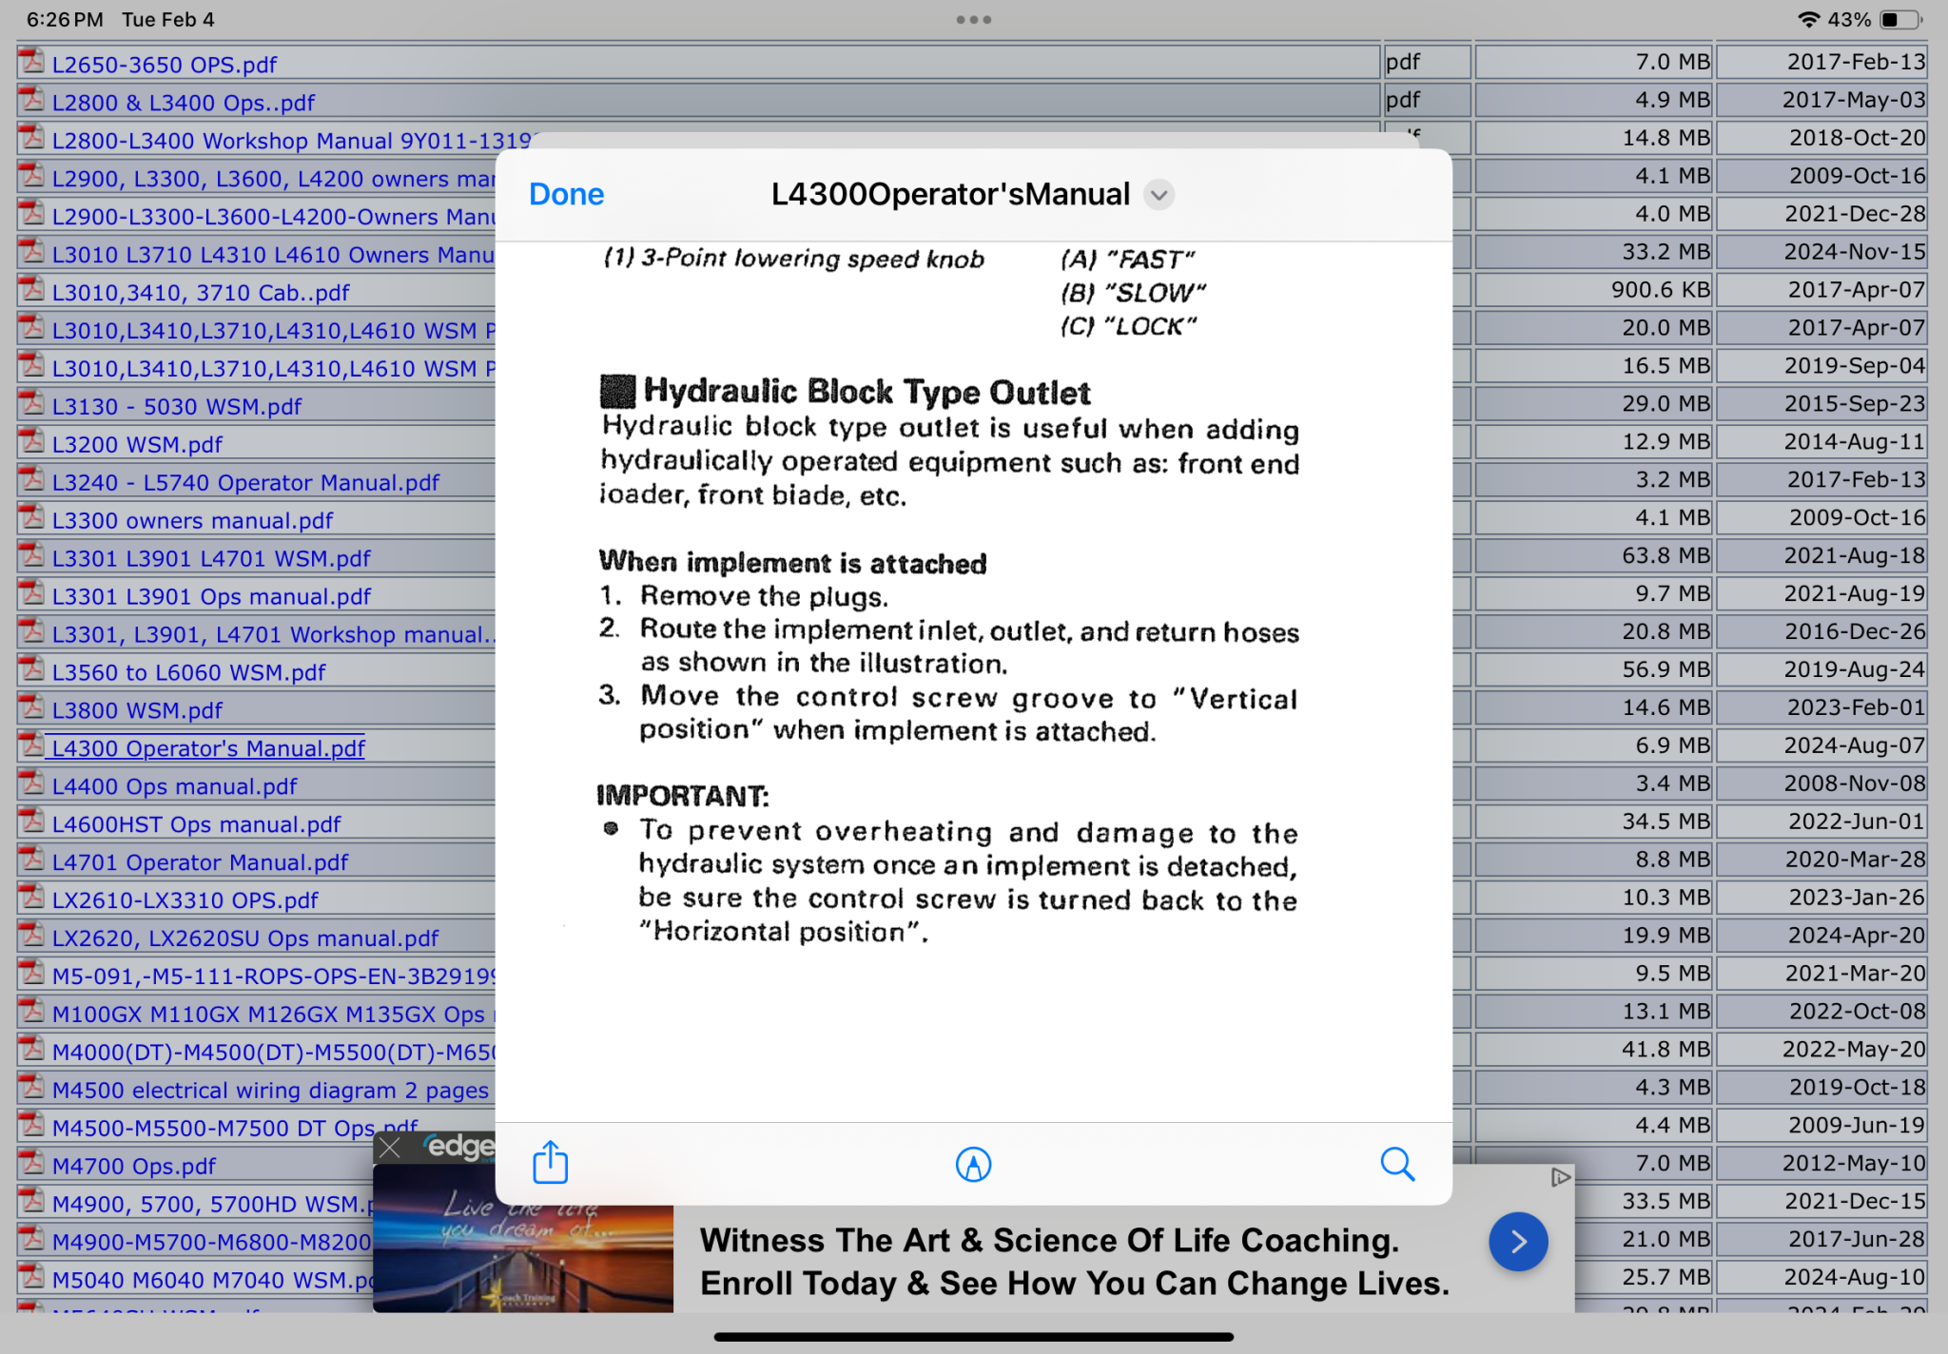
Task: Click PDF icon beside L3200 WSM.pdf
Action: point(32,442)
